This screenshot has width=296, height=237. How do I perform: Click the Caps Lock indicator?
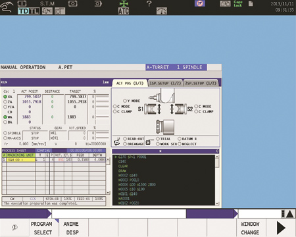click(x=237, y=3)
